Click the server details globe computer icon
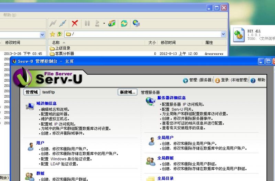 pos(151,101)
